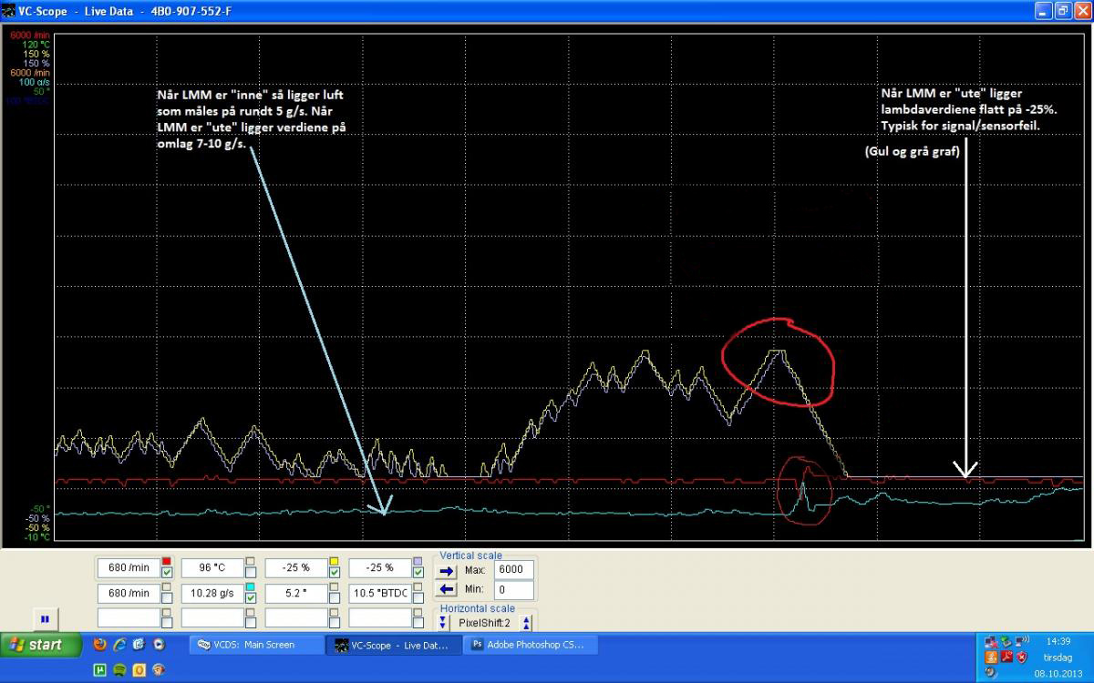Click Safely Remove Hardware tray icon
Screen dimensions: 1094x683
1006,642
